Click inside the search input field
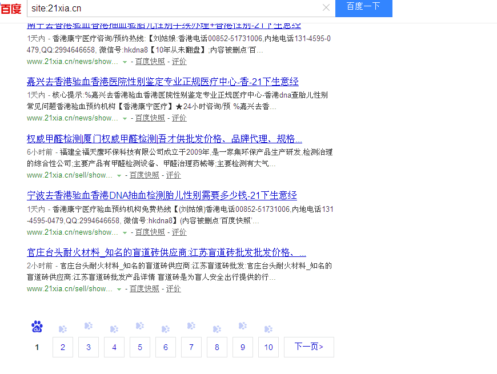Screen dimensions: 497x374 [171, 9]
